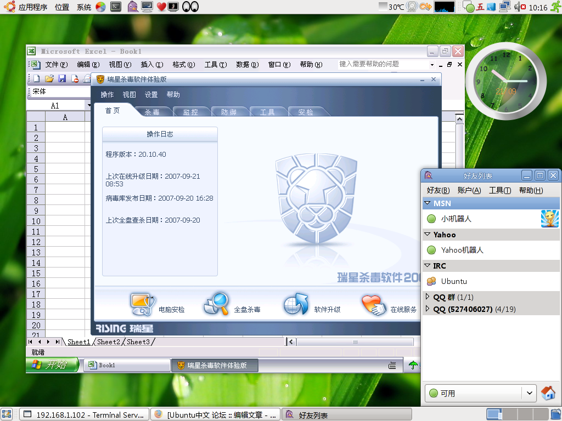Click the Excel horizontal scrollbar thumb
This screenshot has width=562, height=421.
pos(355,342)
